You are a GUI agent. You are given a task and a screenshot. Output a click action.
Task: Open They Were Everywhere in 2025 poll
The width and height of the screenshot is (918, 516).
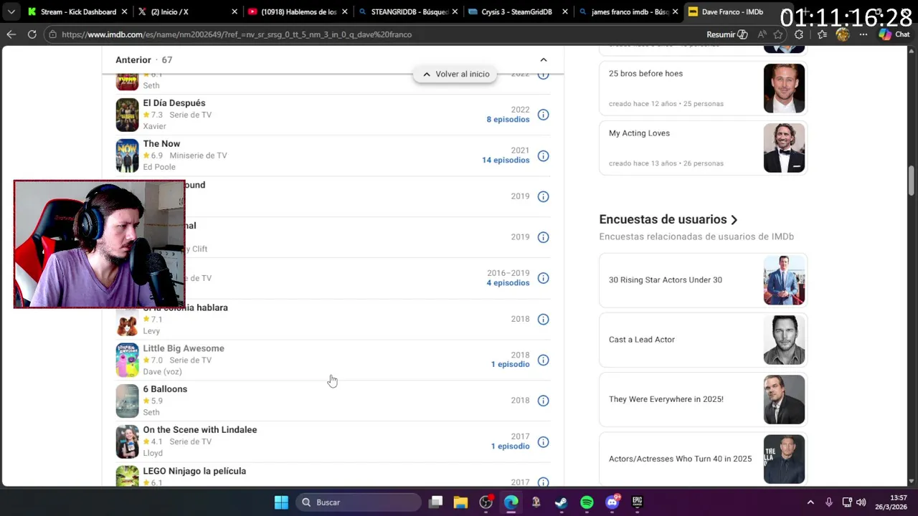coord(703,399)
